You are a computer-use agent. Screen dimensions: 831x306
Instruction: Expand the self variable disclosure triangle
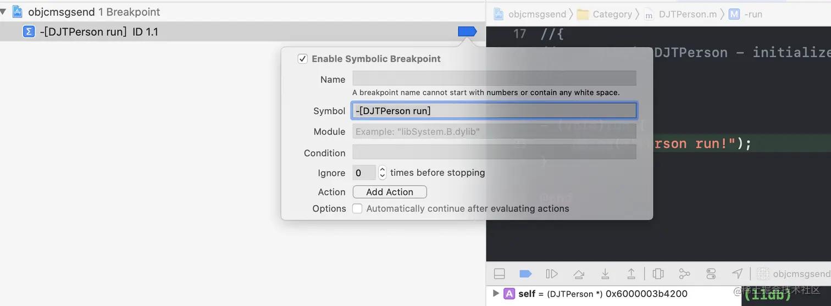point(496,293)
